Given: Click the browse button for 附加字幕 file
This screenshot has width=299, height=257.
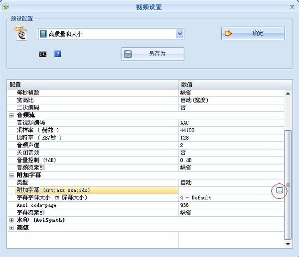Looking at the screenshot, I should click(x=280, y=190).
